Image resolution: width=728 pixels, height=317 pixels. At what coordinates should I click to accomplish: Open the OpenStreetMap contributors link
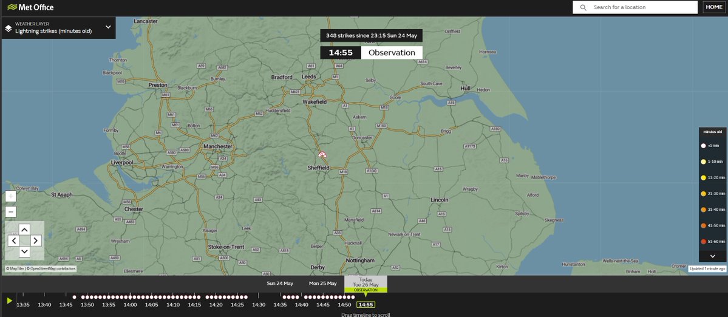(51, 269)
